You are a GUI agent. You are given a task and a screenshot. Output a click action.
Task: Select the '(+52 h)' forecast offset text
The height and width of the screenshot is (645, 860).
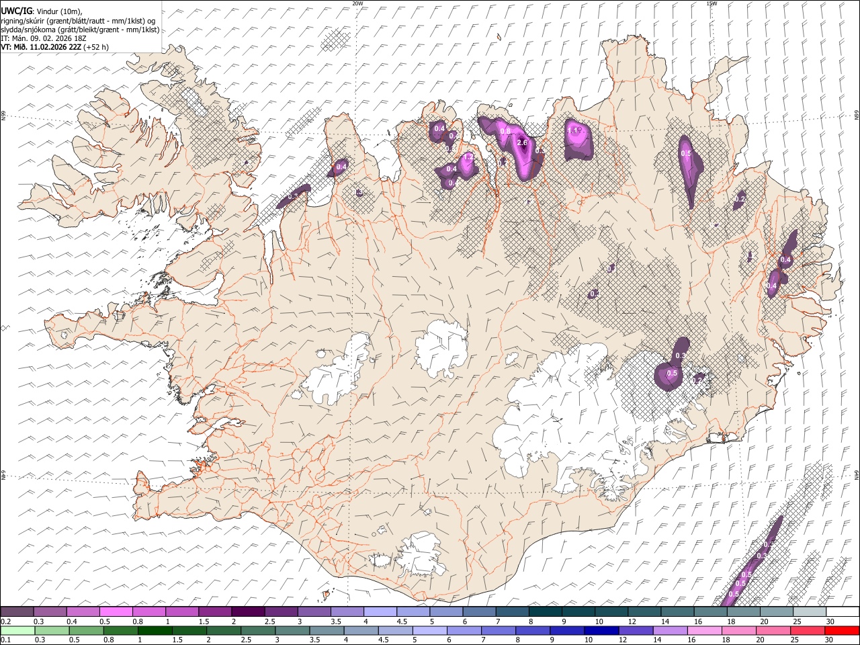96,47
